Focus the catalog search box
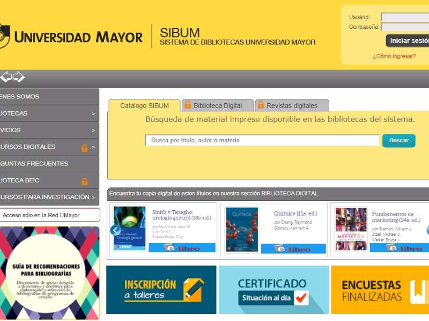 pyautogui.click(x=262, y=141)
